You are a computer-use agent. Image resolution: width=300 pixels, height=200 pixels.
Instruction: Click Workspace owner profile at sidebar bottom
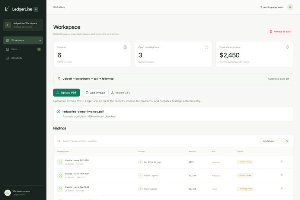coord(23,193)
